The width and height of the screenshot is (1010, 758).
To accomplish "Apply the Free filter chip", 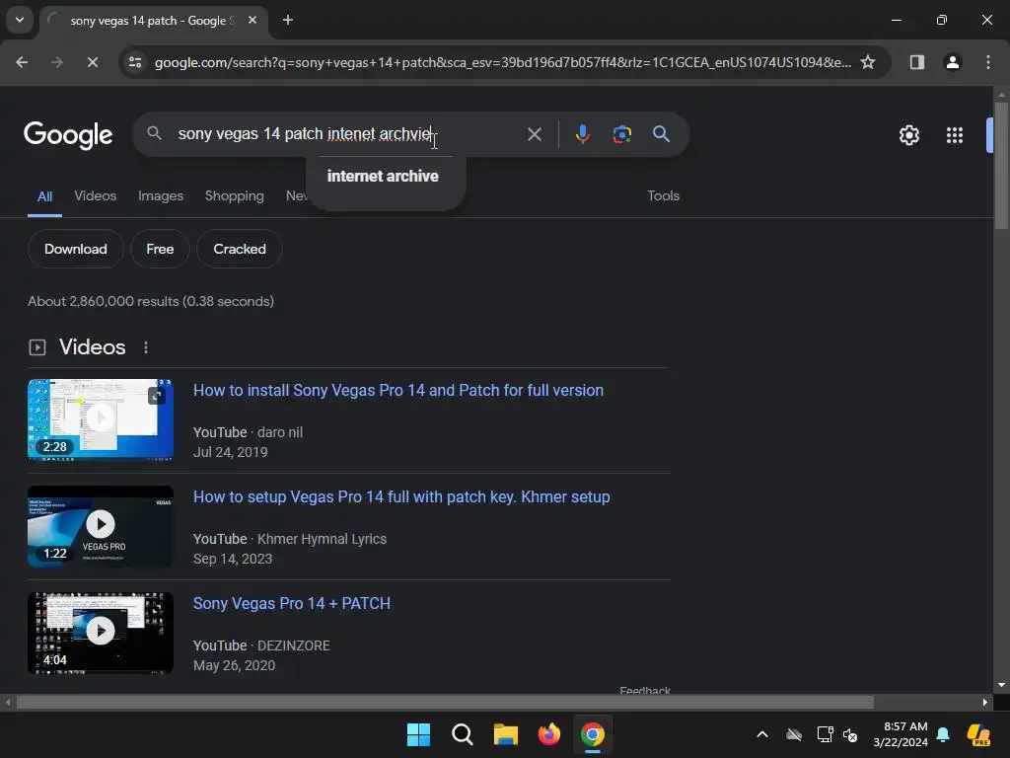I will click(160, 249).
